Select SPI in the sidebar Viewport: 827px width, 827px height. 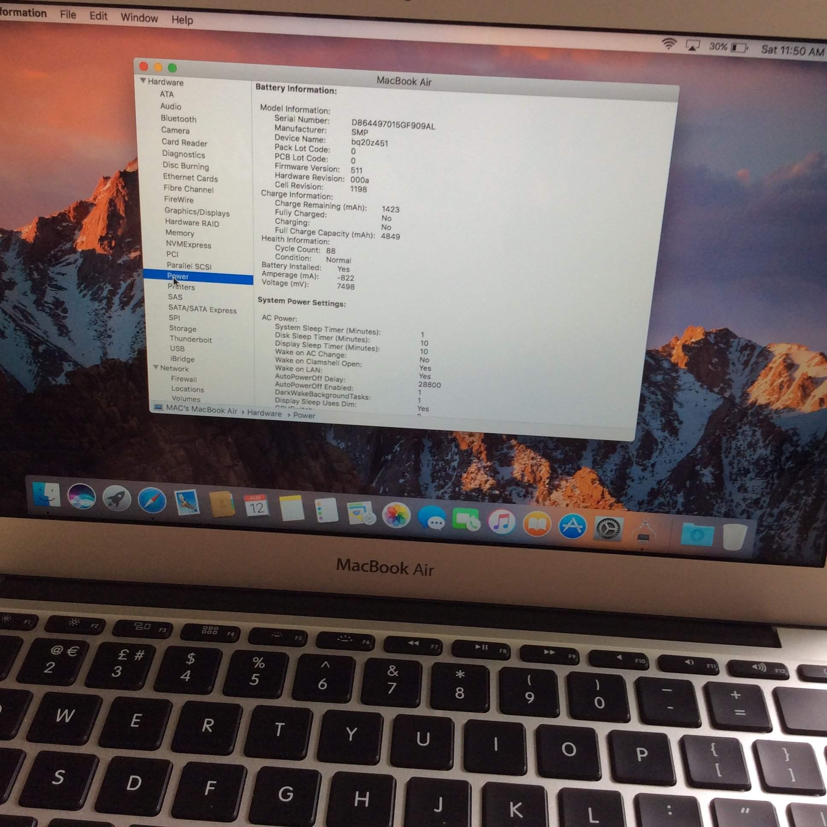pyautogui.click(x=175, y=318)
